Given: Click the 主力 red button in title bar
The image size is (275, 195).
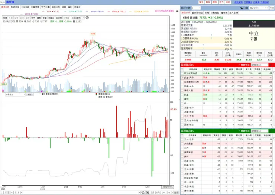Looking at the screenshot, I should [221, 2].
